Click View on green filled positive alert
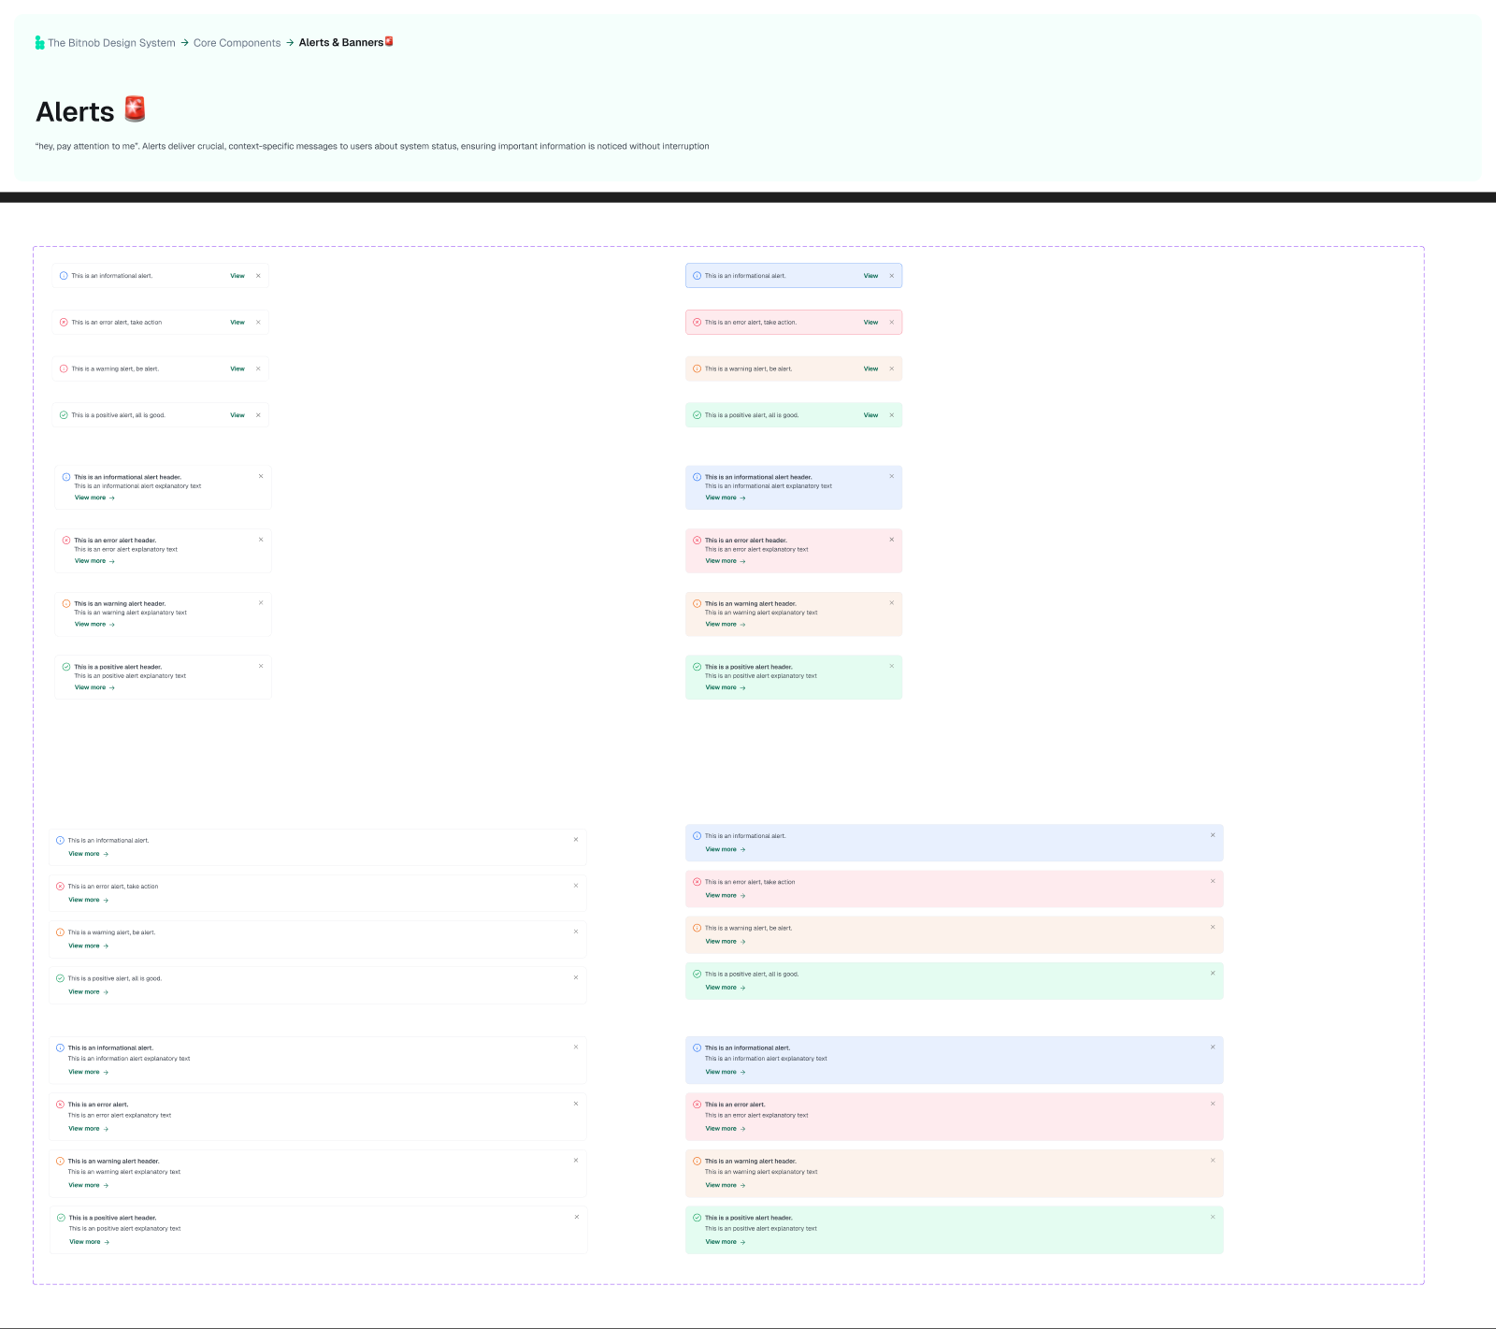1496x1329 pixels. point(870,415)
